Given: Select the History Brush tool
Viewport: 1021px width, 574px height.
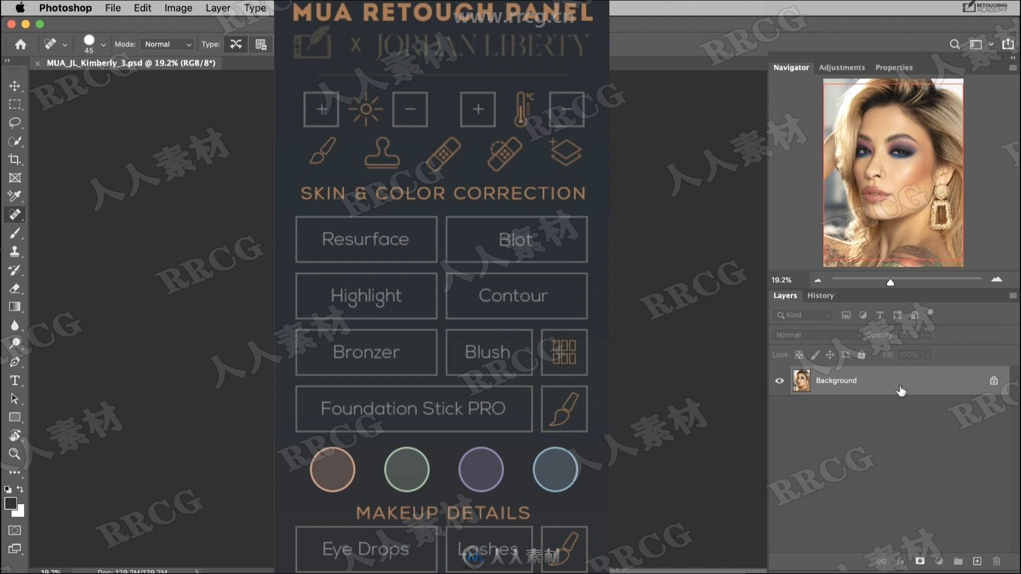Looking at the screenshot, I should point(15,270).
